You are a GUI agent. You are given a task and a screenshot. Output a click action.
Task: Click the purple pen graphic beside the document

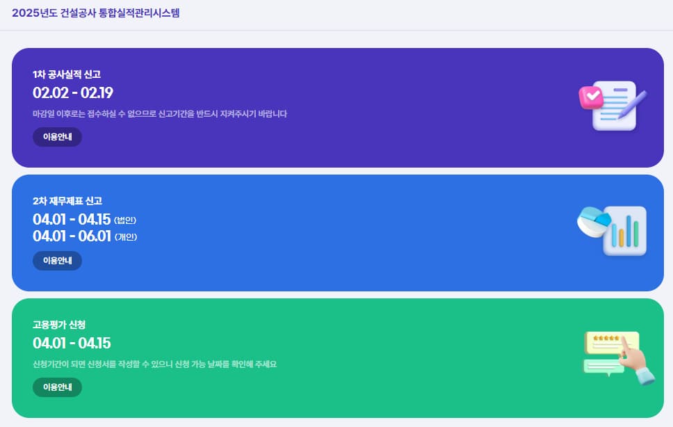pyautogui.click(x=633, y=104)
